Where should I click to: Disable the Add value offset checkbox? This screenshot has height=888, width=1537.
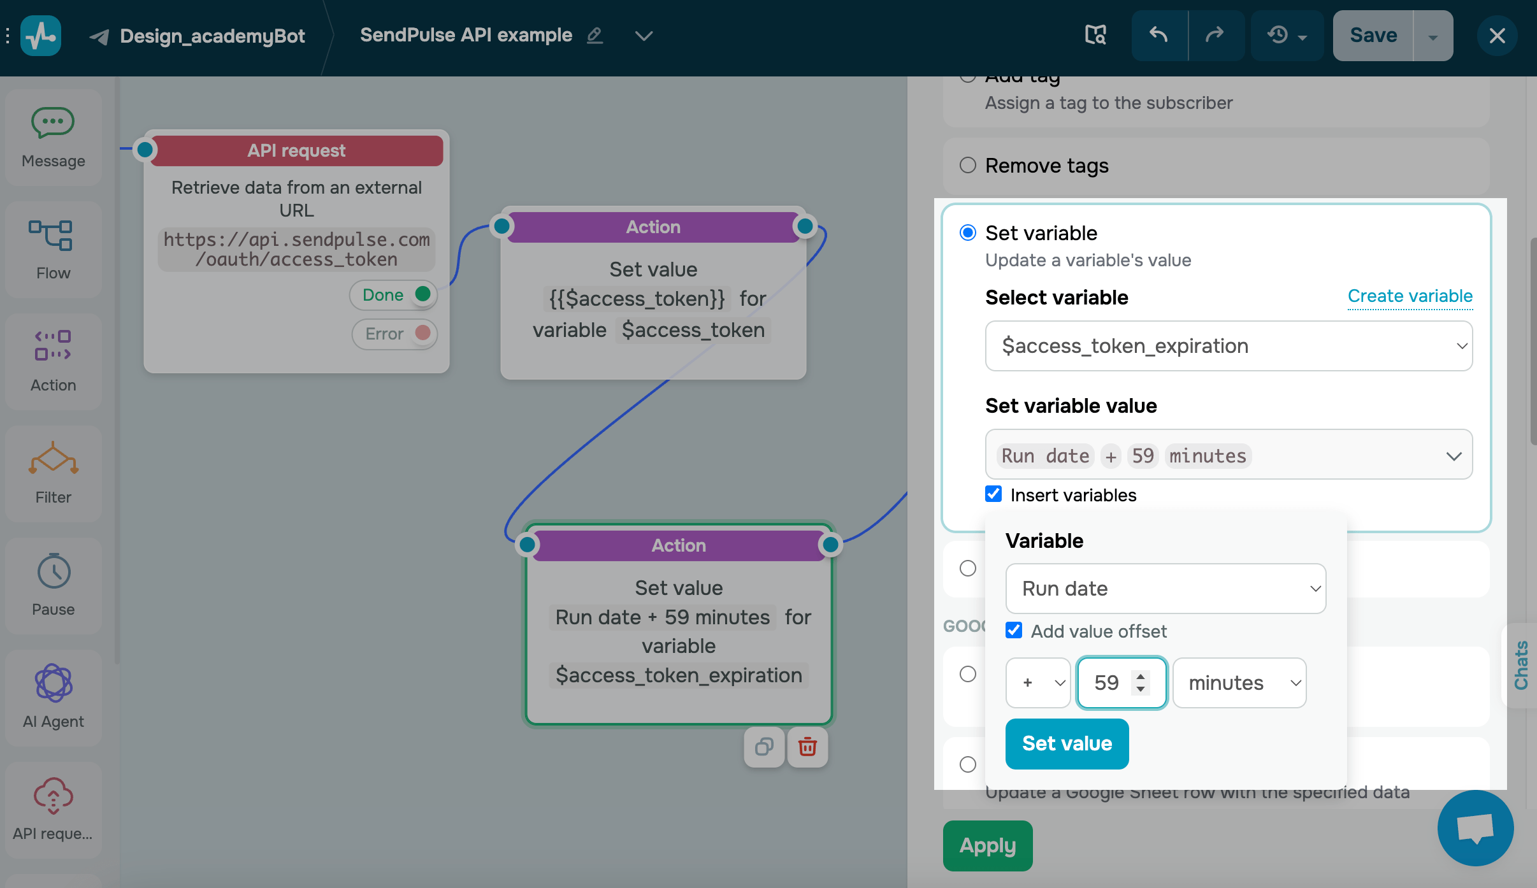pos(1014,631)
